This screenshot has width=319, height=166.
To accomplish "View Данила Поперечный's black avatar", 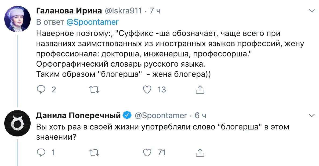I will pos(17,123).
